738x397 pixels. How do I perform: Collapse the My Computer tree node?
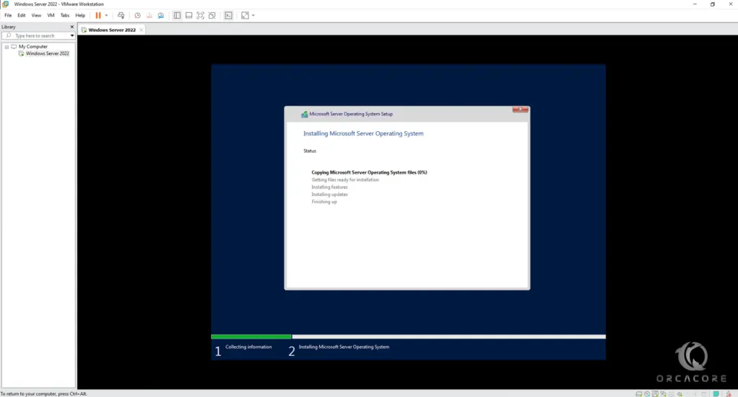(6, 47)
